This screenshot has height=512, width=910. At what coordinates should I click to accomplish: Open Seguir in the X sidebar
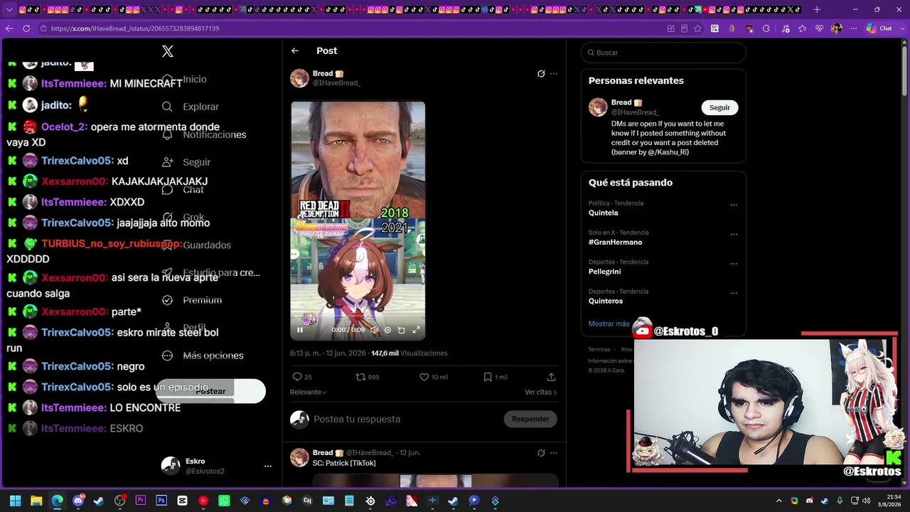click(186, 162)
